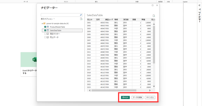Maximize the Navigator dialog
The width and height of the screenshot is (202, 106).
pos(153,5)
